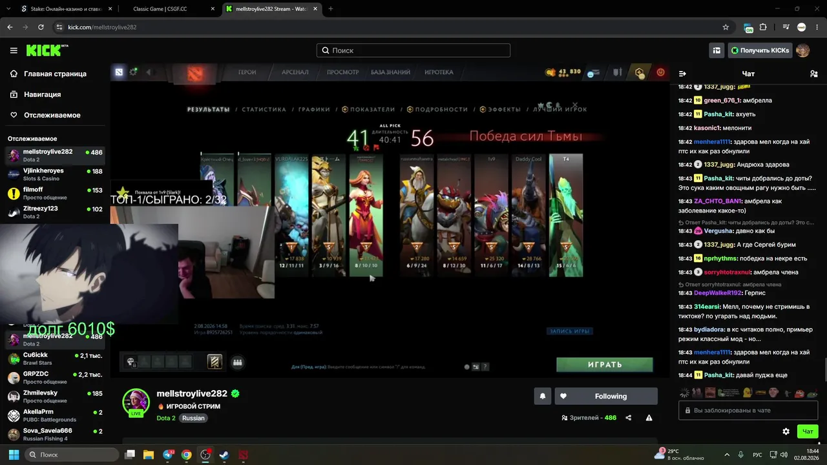
Task: Focus the Kick Поиск search field
Action: 413,50
